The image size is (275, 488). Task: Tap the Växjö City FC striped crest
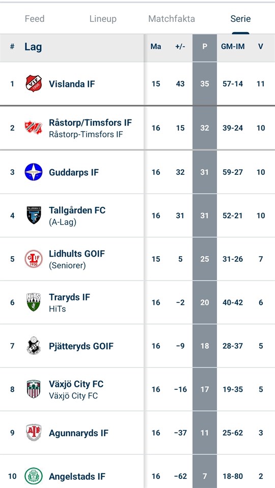click(34, 389)
